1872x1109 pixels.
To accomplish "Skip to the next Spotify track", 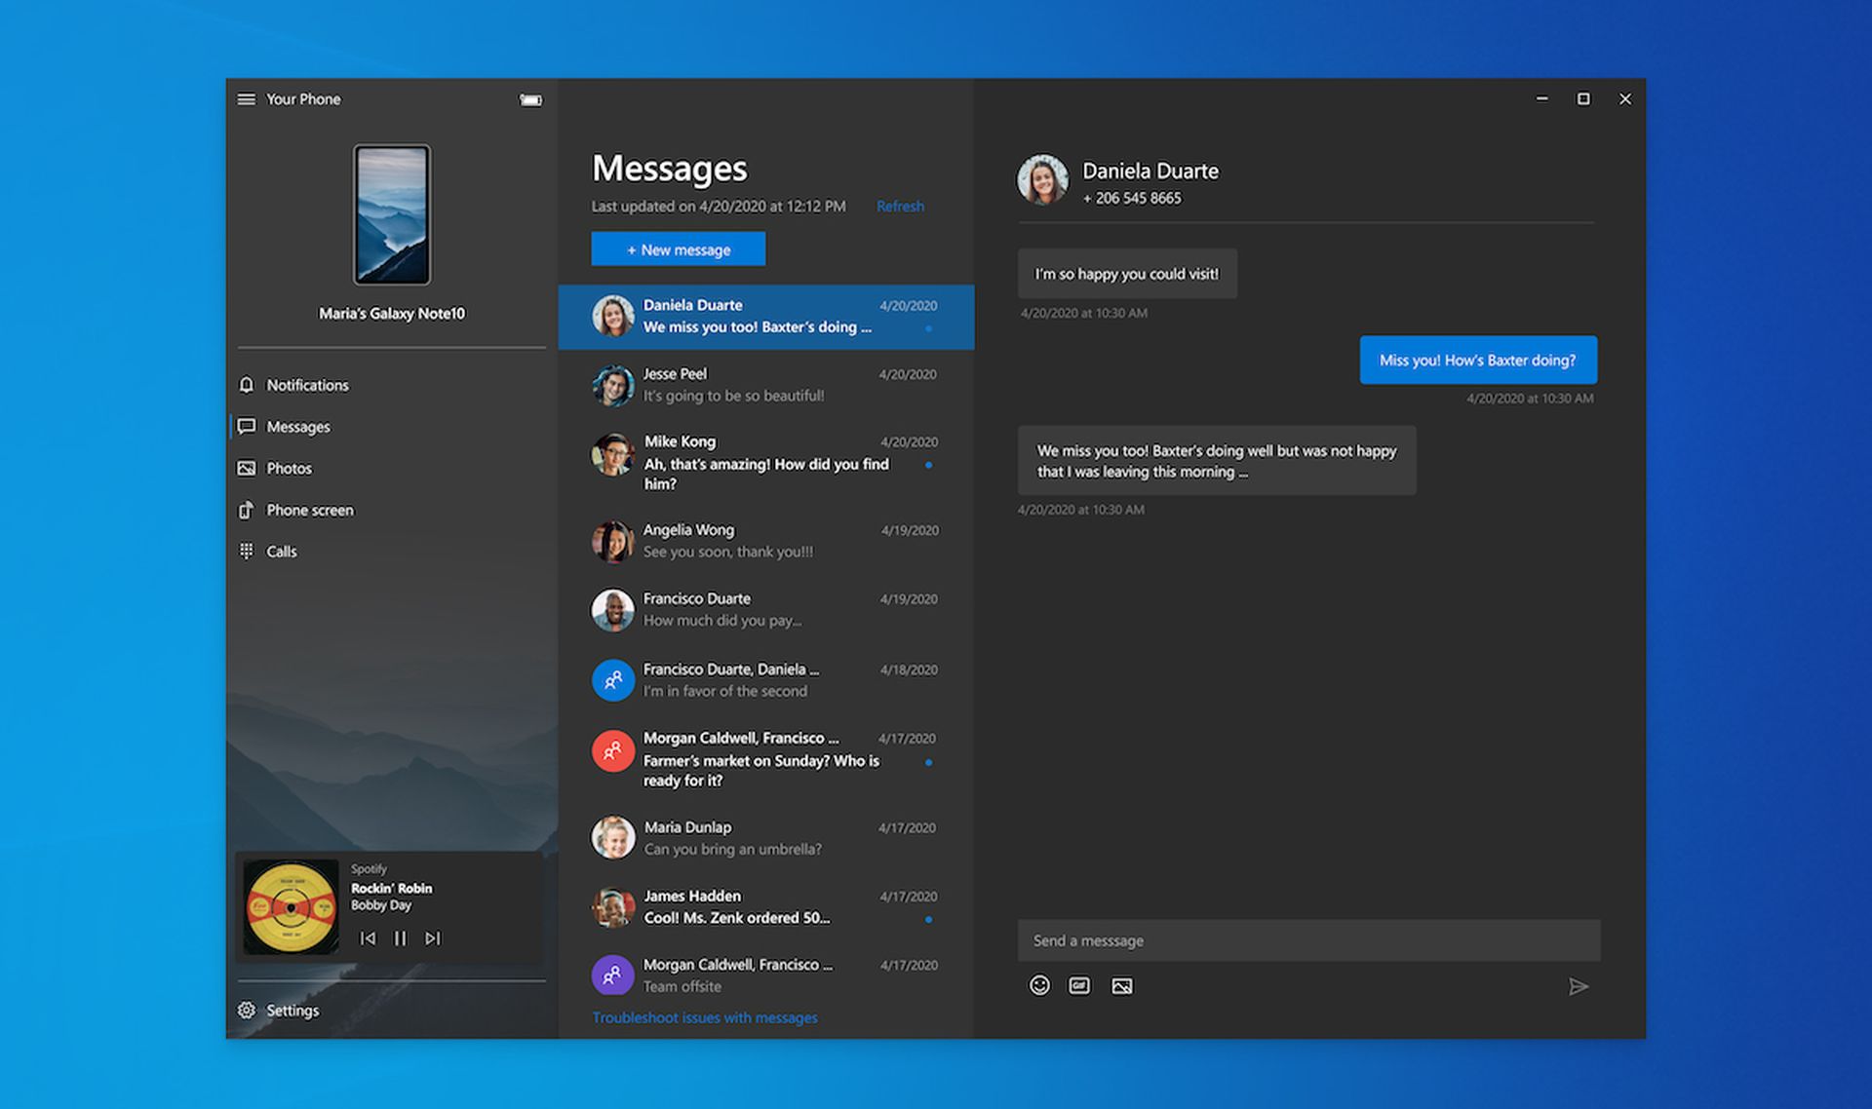I will tap(432, 938).
